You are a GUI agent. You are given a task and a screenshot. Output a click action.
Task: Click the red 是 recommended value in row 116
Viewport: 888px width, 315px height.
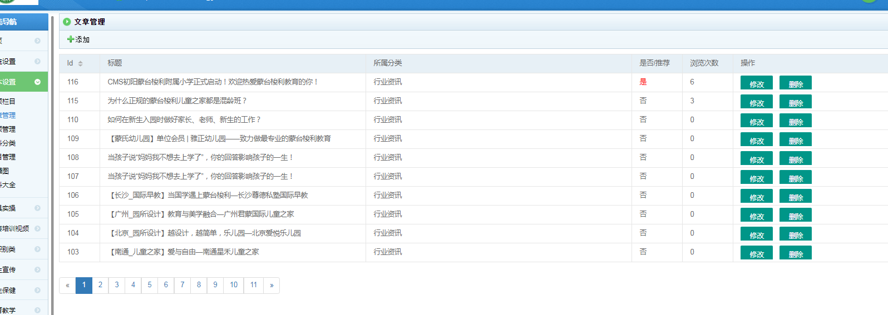643,82
